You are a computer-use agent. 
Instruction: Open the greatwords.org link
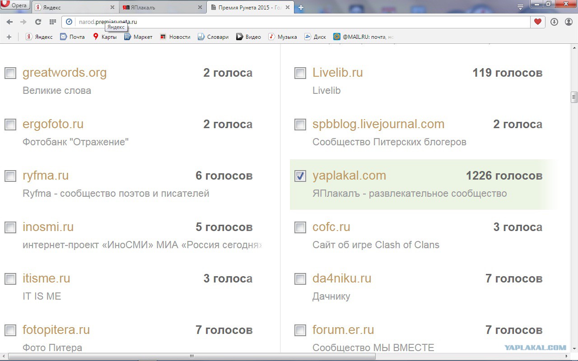[65, 73]
